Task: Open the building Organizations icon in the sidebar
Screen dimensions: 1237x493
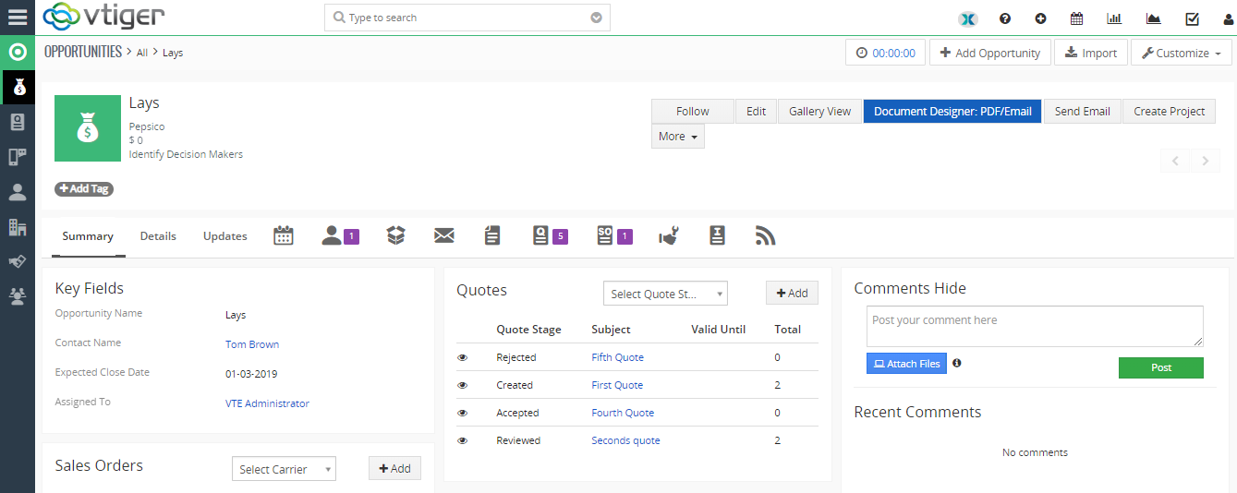Action: tap(18, 227)
